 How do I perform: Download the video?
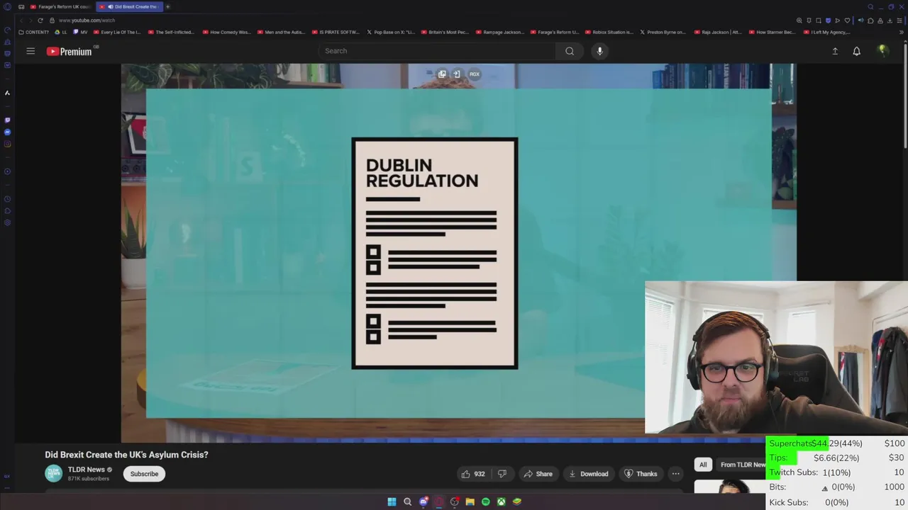(588, 474)
